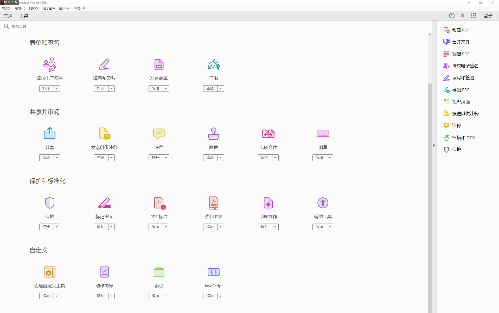Expand the dropdown arrow under 共享
This screenshot has height=313, width=499.
tap(57, 158)
